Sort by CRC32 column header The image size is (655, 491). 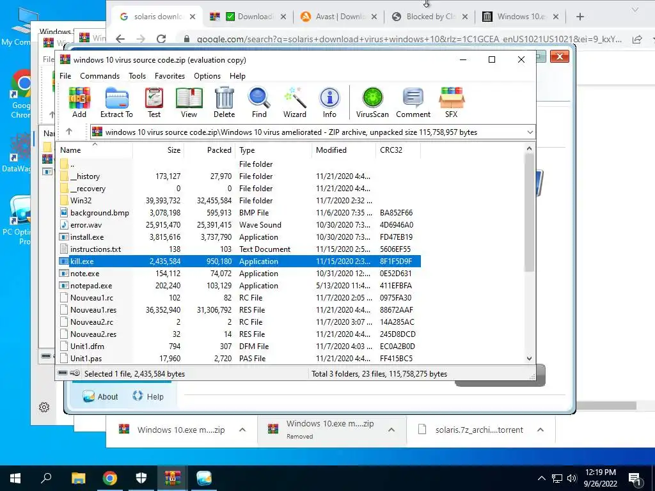[398, 150]
